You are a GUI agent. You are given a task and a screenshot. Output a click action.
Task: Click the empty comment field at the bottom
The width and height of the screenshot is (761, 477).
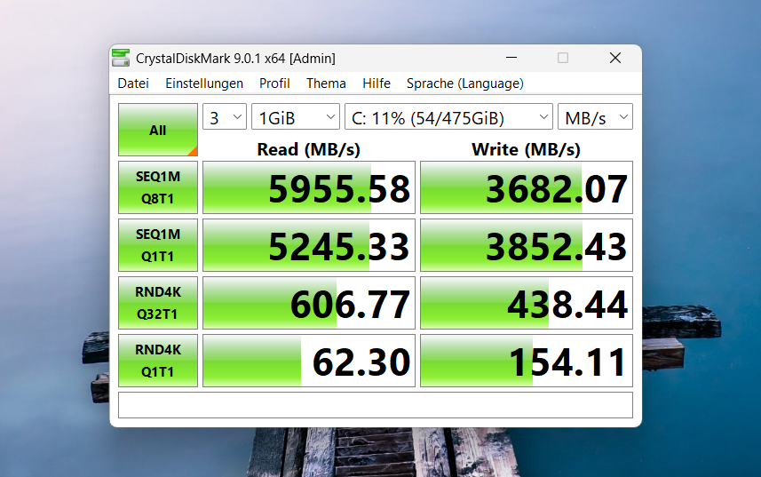pos(375,405)
